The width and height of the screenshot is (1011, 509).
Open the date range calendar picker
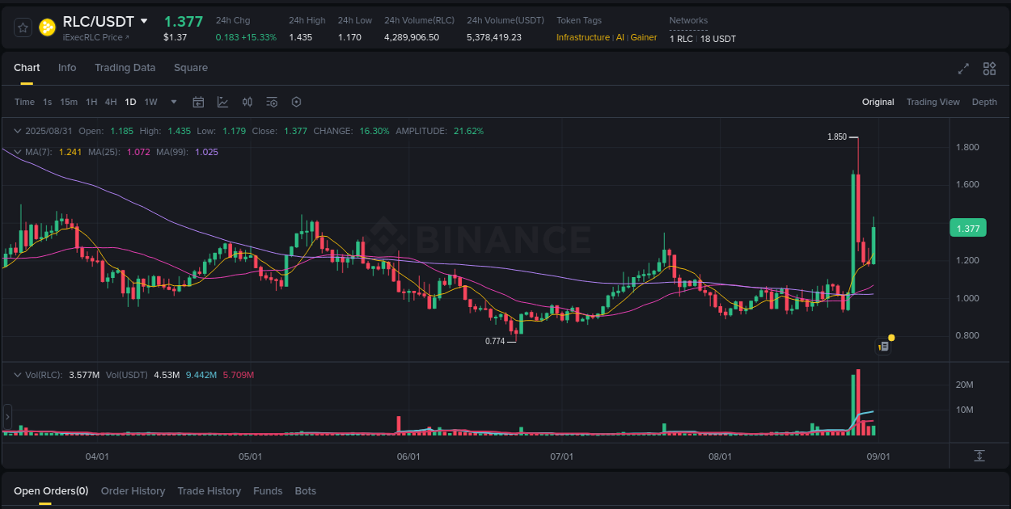(198, 102)
